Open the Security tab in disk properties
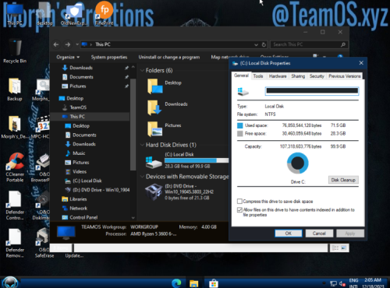 (317, 76)
